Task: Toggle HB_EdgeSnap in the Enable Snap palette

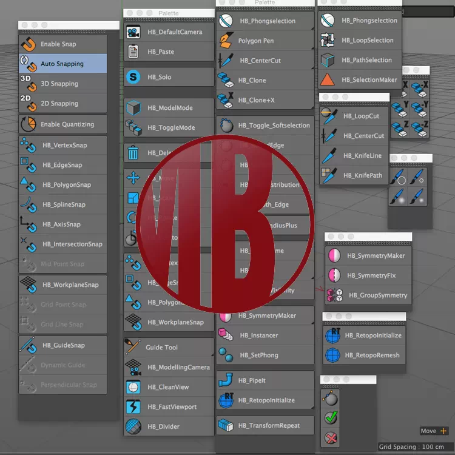Action: [x=62, y=165]
